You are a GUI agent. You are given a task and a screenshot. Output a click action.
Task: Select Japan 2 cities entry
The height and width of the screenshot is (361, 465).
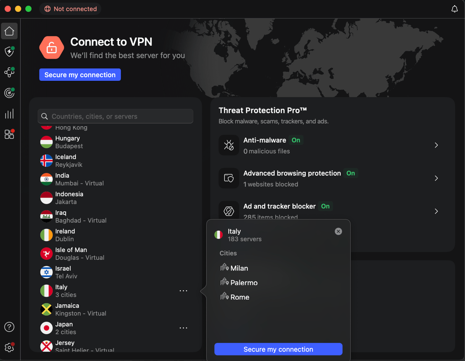coord(115,328)
